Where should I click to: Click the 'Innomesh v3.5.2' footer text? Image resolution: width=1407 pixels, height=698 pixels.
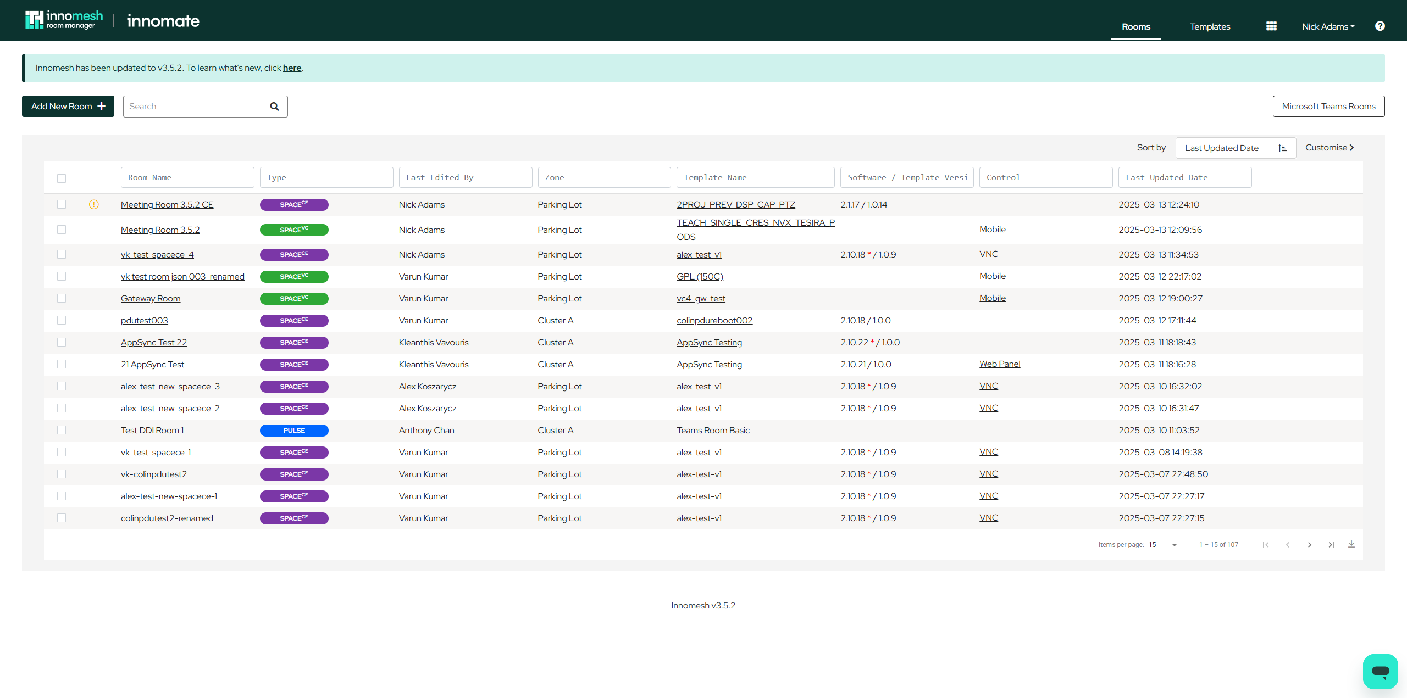703,606
